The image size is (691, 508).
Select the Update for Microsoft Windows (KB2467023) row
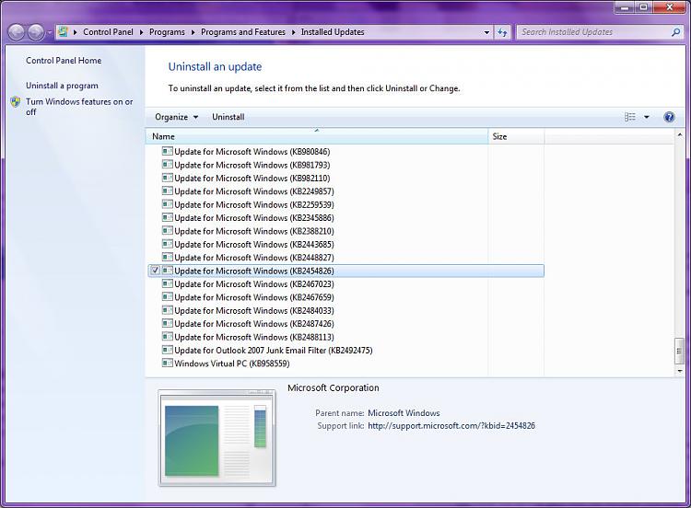tap(345, 284)
